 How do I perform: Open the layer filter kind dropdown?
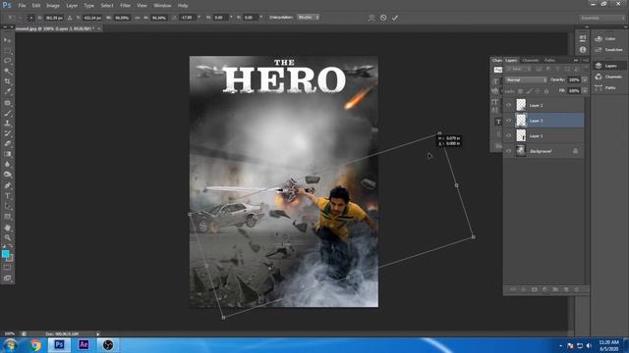(518, 70)
